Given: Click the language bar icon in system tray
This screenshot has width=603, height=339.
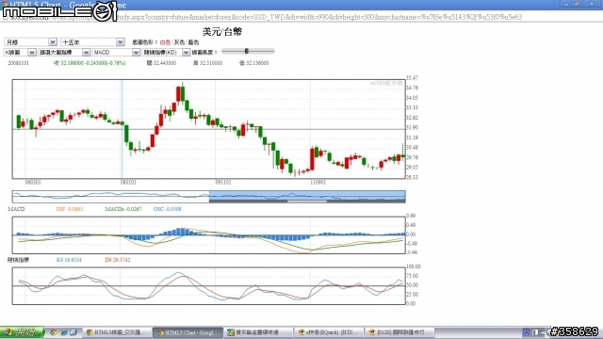Looking at the screenshot, I should pos(526,332).
